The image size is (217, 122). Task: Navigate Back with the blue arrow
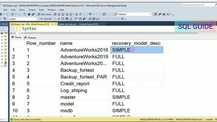[1, 14]
